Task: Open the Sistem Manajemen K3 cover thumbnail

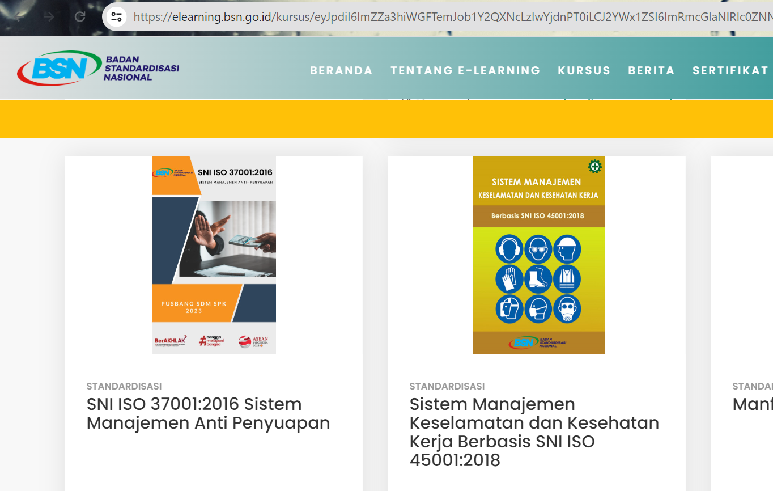Action: tap(538, 255)
